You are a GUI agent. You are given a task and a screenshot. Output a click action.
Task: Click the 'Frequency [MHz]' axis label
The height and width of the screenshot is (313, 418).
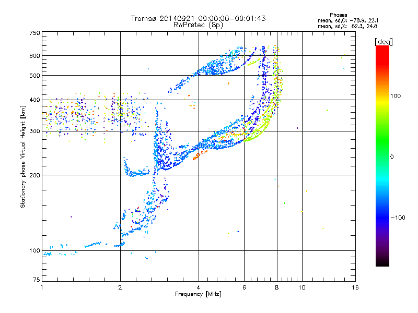pyautogui.click(x=198, y=294)
